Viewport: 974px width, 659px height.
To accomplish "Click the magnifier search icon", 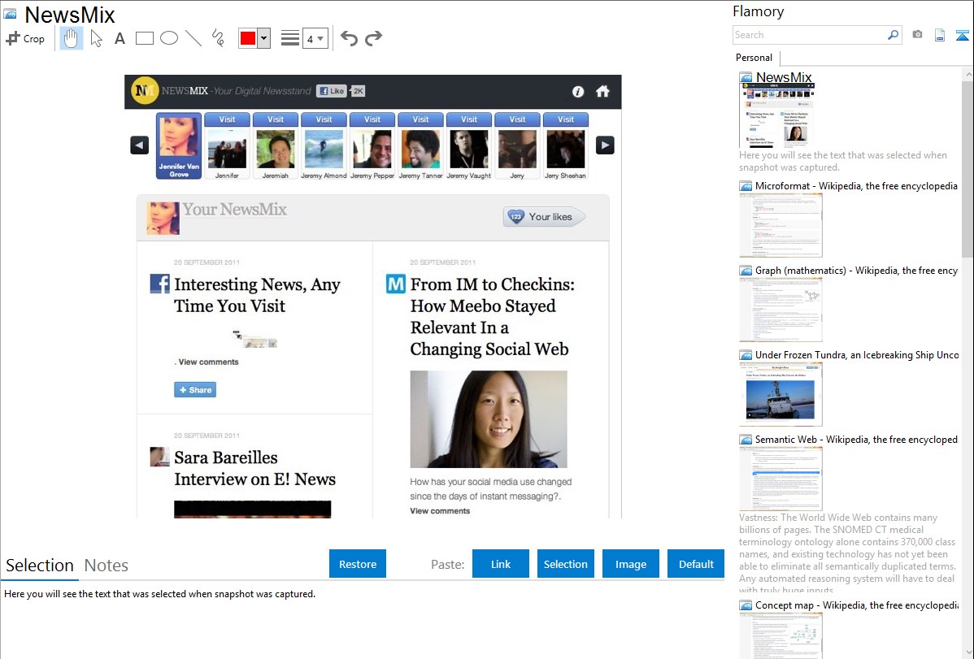I will 894,35.
